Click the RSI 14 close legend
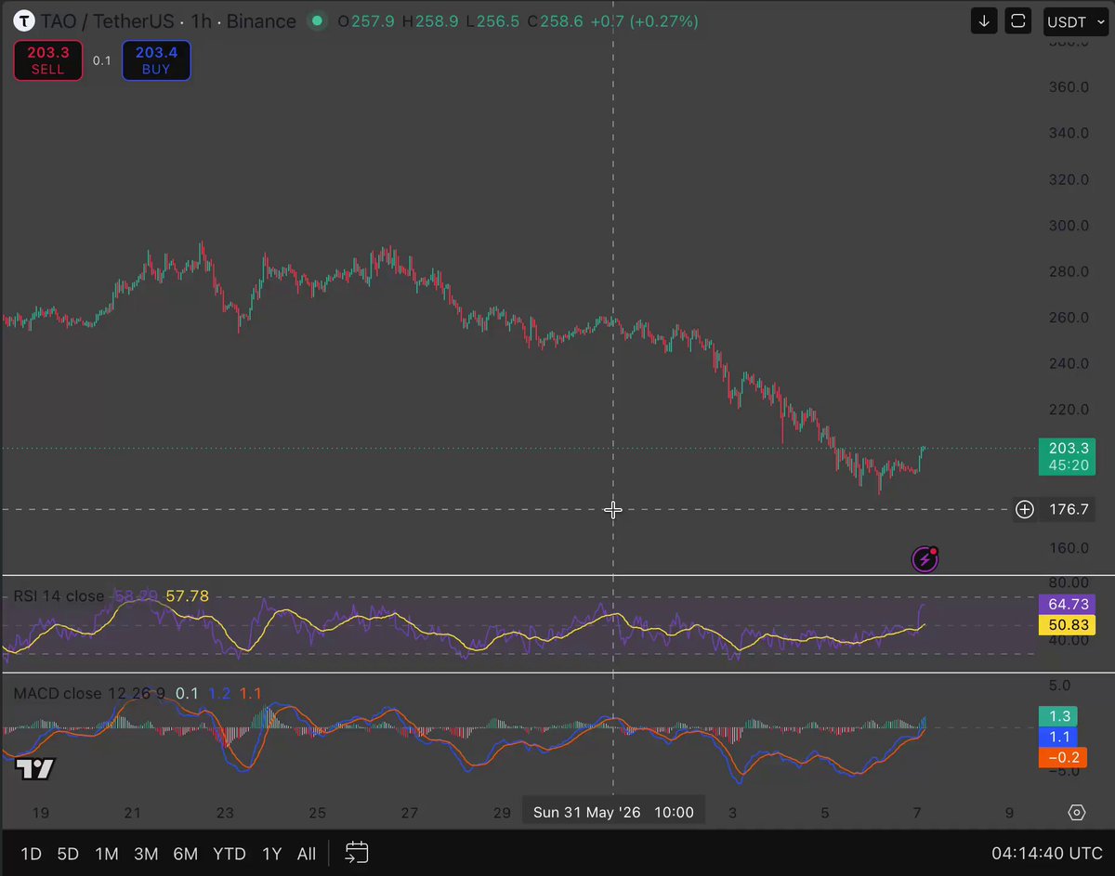Screen dimensions: 1115x876 tap(59, 596)
